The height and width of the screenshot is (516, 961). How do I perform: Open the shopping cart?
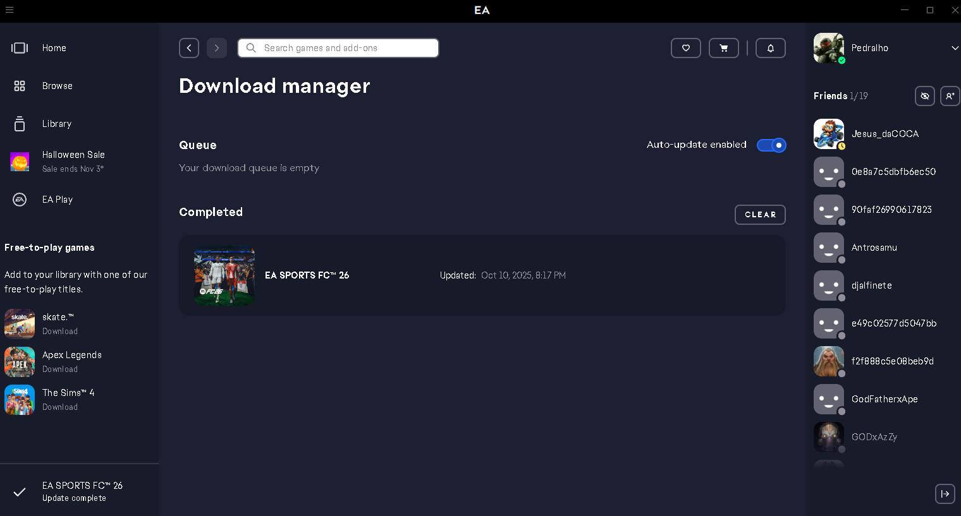723,48
